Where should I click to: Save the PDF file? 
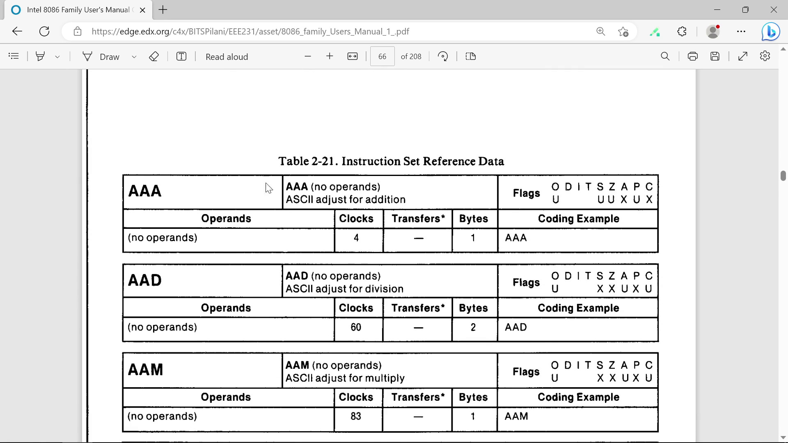click(x=715, y=56)
